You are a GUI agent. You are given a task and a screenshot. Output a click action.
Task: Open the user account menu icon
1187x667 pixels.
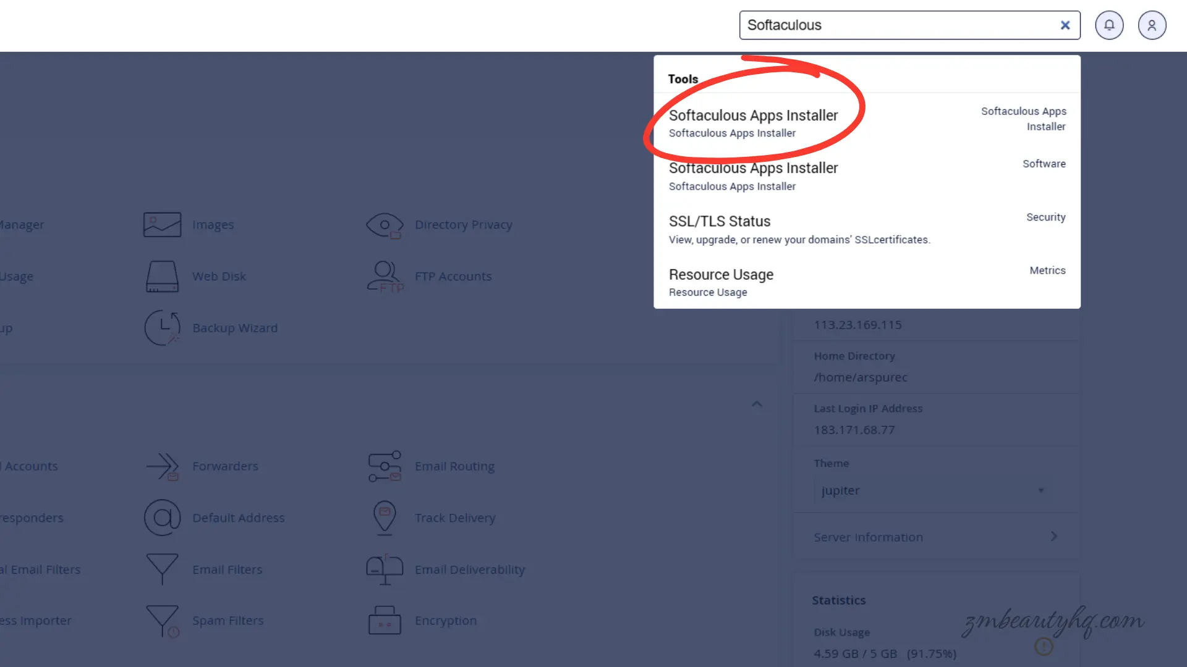pyautogui.click(x=1152, y=25)
